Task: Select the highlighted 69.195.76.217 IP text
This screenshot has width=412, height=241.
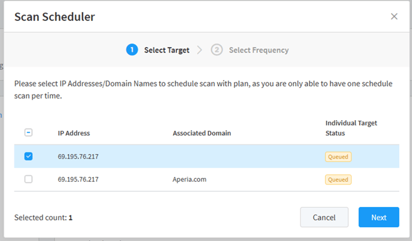Action: [x=78, y=157]
